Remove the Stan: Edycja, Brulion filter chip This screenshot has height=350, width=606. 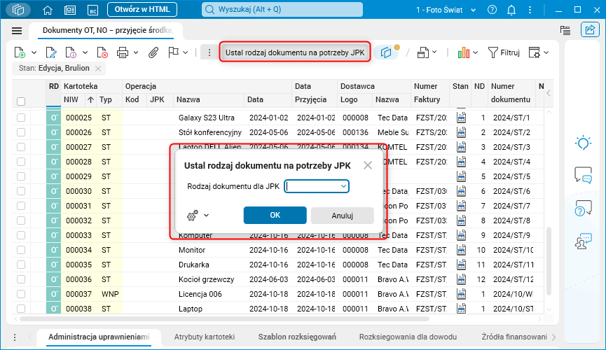[98, 69]
